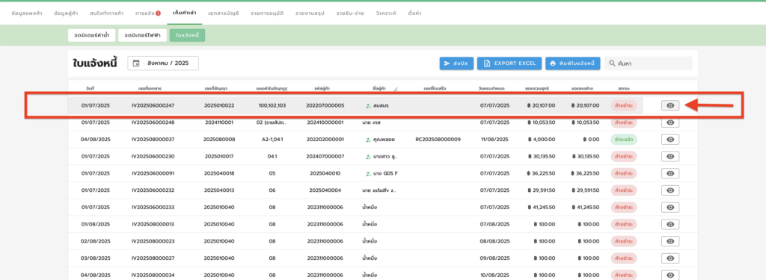Viewport: 766px width, 280px height.
Task: Click stall cell 100,102,103
Action: tap(272, 105)
